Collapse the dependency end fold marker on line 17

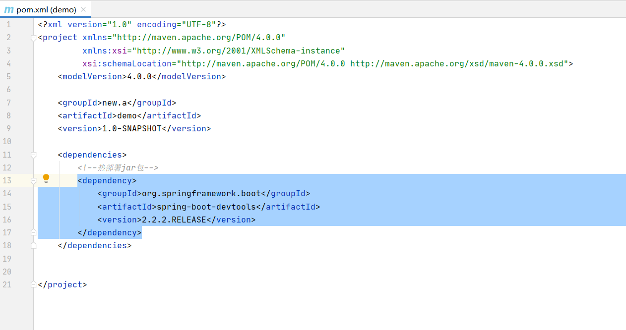tap(33, 232)
